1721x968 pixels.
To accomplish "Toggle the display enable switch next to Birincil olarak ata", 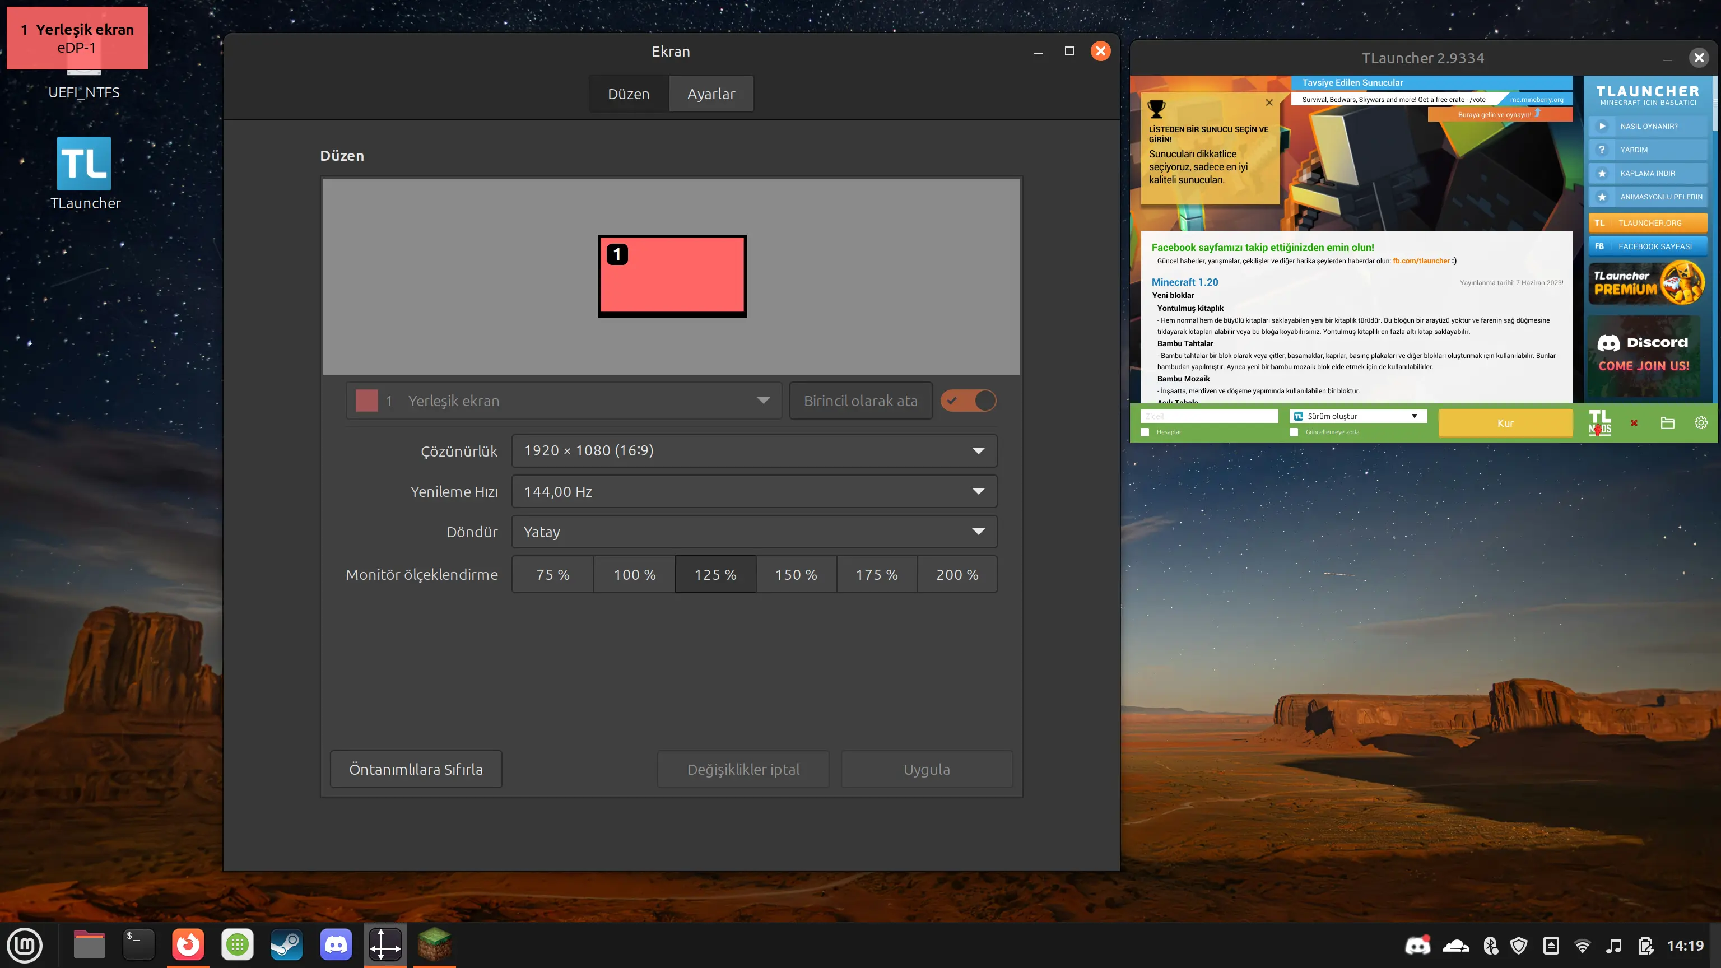I will pos(968,401).
